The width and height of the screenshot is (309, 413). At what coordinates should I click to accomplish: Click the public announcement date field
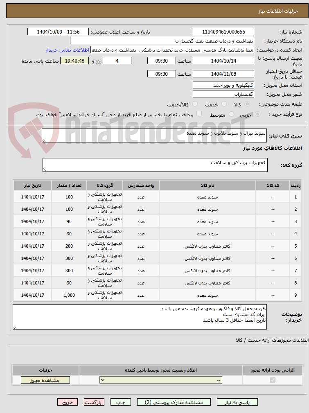(x=58, y=32)
